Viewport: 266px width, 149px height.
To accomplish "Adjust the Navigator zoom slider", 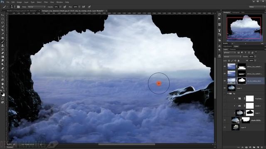I will [246, 43].
